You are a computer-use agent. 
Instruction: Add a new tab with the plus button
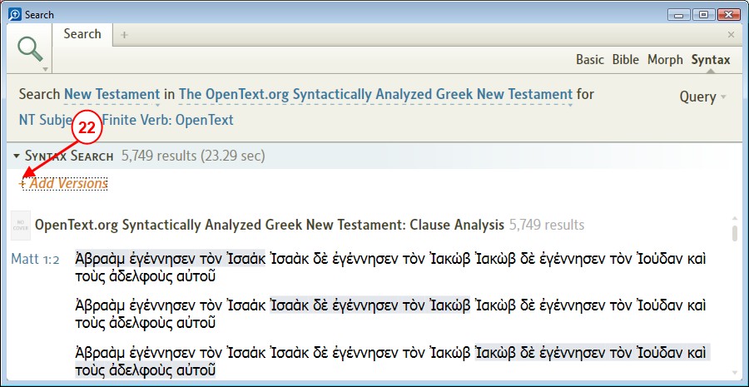coord(124,34)
